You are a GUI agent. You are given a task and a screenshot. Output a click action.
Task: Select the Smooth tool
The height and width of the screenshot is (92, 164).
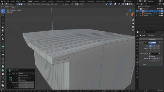pos(3,74)
